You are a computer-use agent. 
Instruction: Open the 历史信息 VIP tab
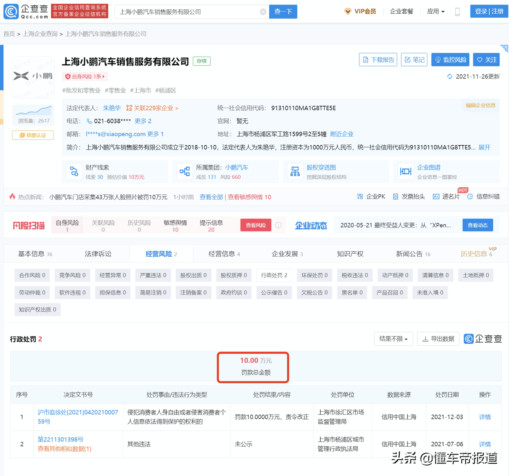[477, 253]
